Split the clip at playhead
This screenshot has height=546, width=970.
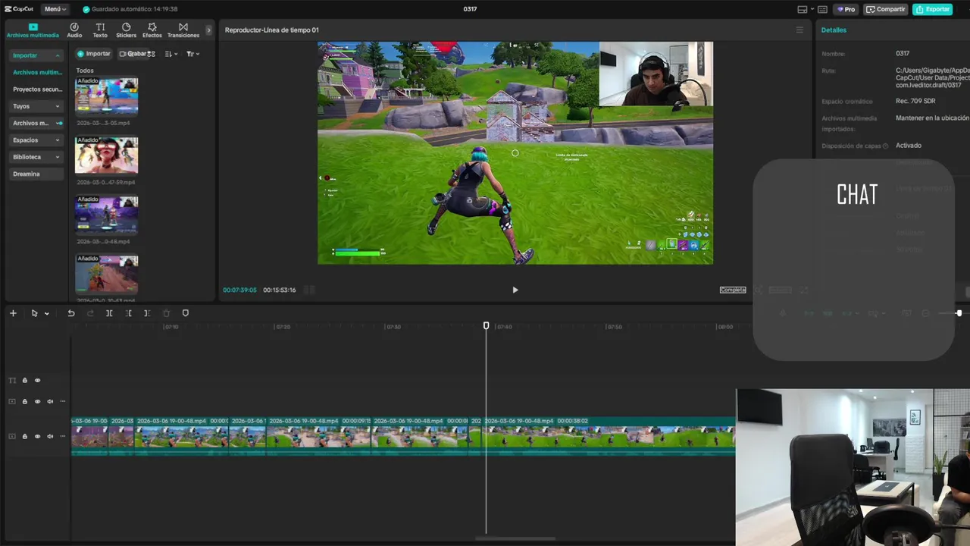pos(109,313)
